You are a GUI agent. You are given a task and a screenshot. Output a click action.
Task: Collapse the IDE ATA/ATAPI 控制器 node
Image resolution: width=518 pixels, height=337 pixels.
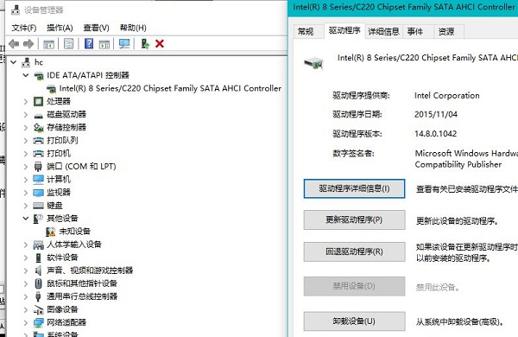(26, 75)
